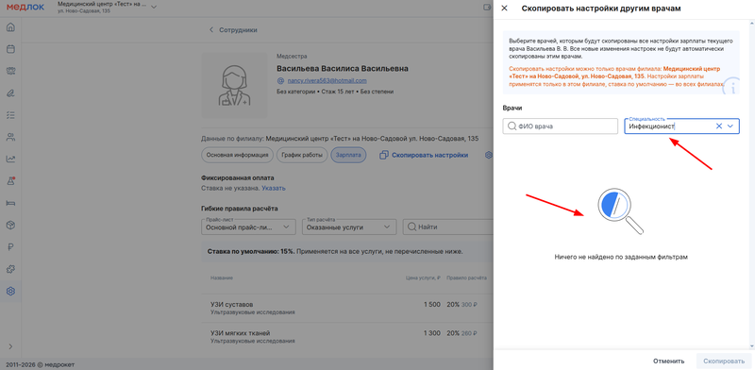Click the 1 500 price cell

coord(432,305)
